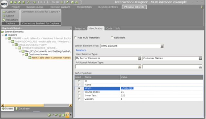Click the Cut scissors toolbar icon
Screen dimensions: 206x119
pos(50,2)
